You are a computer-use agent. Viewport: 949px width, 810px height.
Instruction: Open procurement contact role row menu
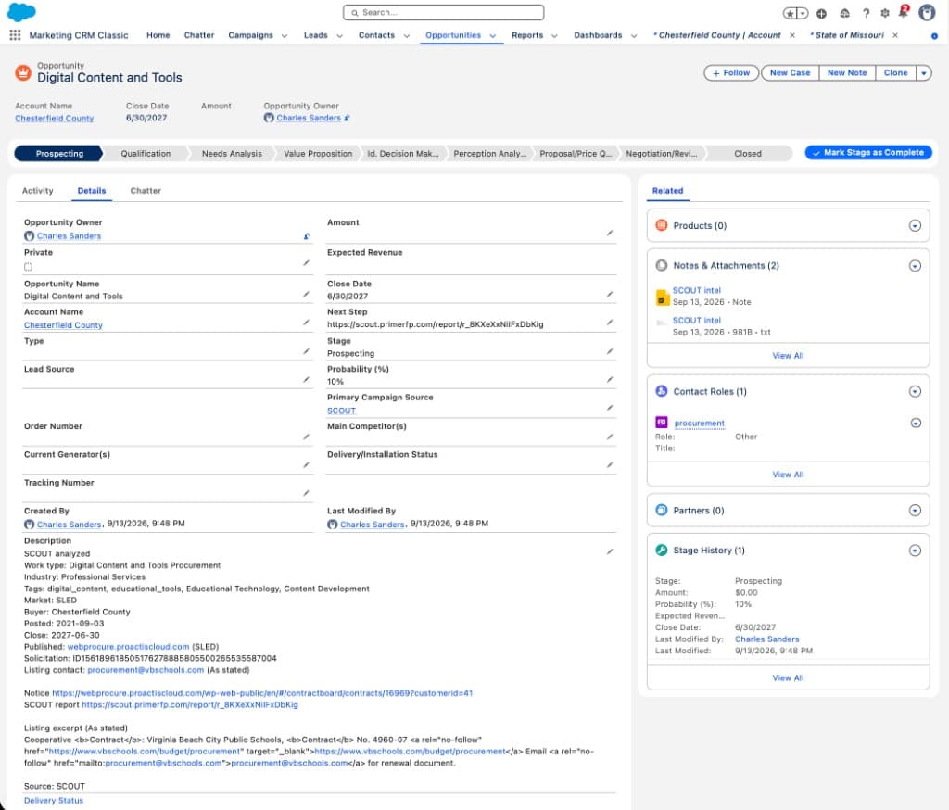click(916, 424)
